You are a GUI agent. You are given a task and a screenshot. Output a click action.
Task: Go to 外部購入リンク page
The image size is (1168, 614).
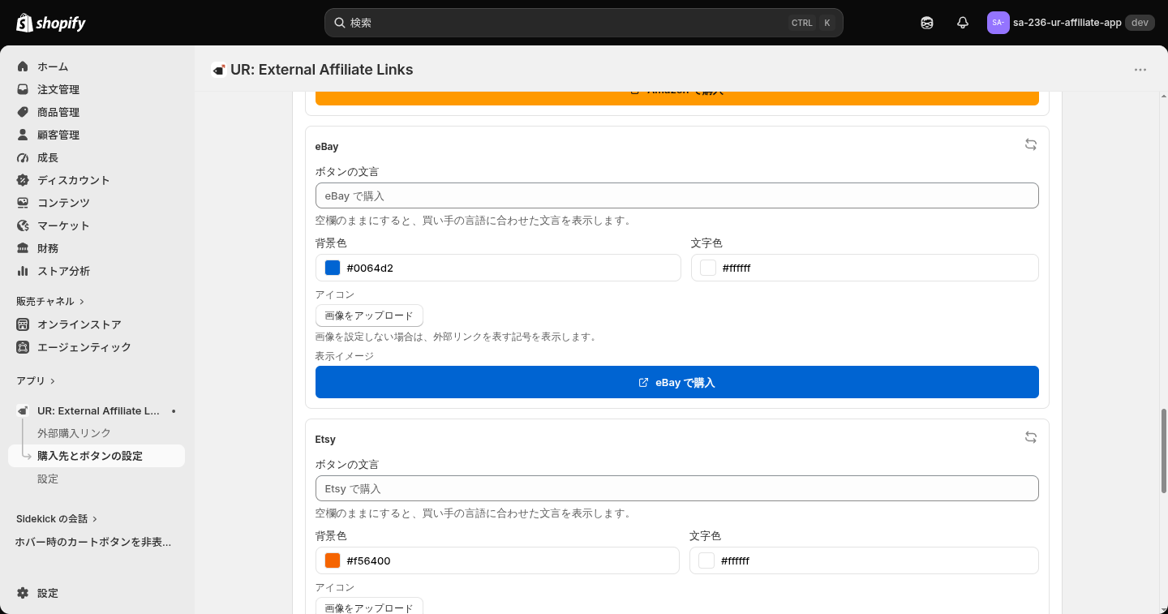[x=74, y=433]
